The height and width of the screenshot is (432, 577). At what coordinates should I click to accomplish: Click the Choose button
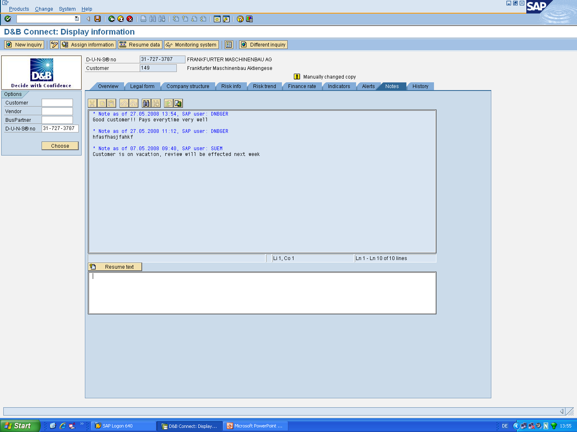click(60, 146)
